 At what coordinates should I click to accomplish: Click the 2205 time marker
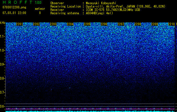87,24
